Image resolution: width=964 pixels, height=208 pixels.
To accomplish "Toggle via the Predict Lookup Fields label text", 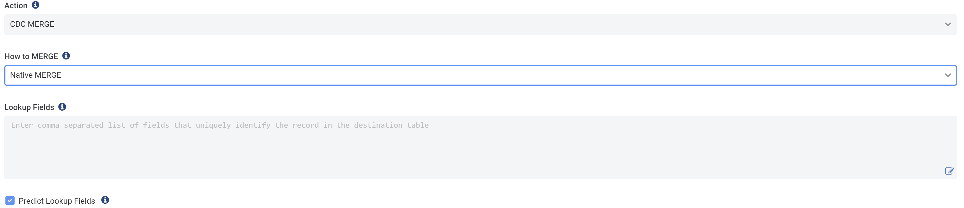I will (x=57, y=201).
